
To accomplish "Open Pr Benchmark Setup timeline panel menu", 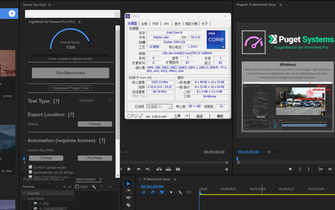I will 175,179.
